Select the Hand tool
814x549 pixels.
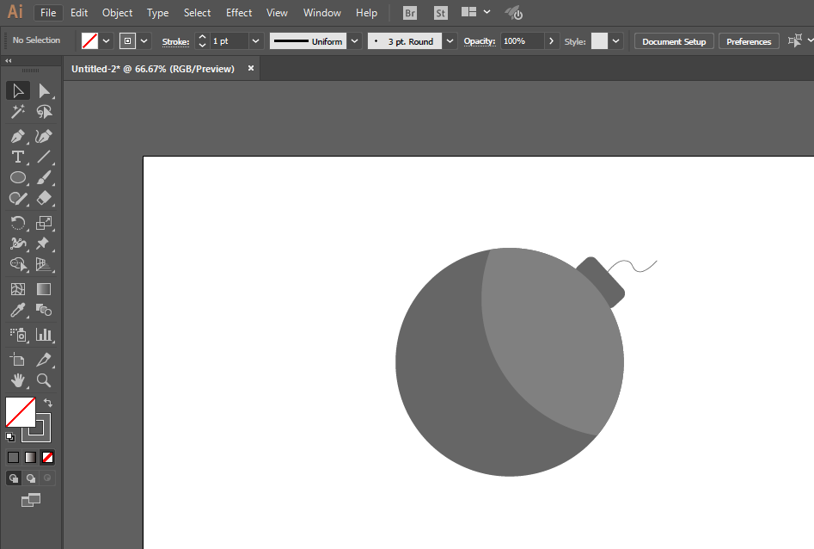[x=18, y=380]
